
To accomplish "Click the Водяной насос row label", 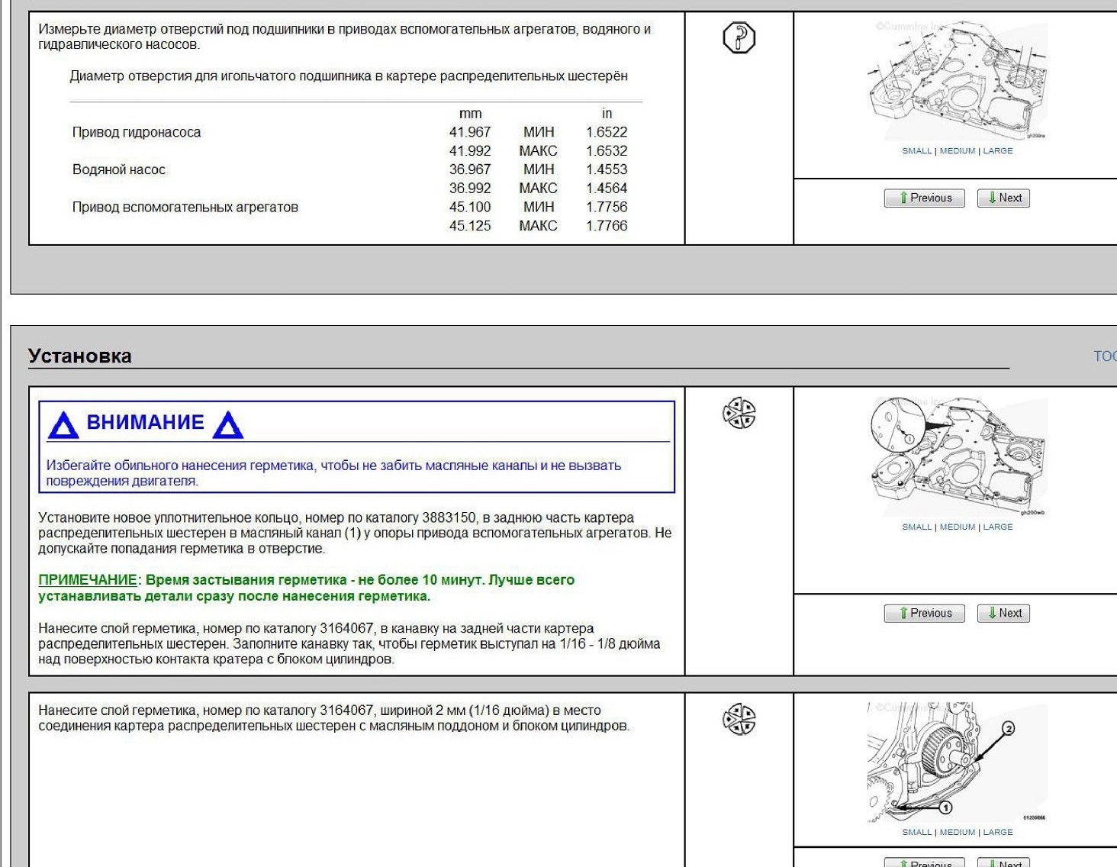I will [x=119, y=169].
